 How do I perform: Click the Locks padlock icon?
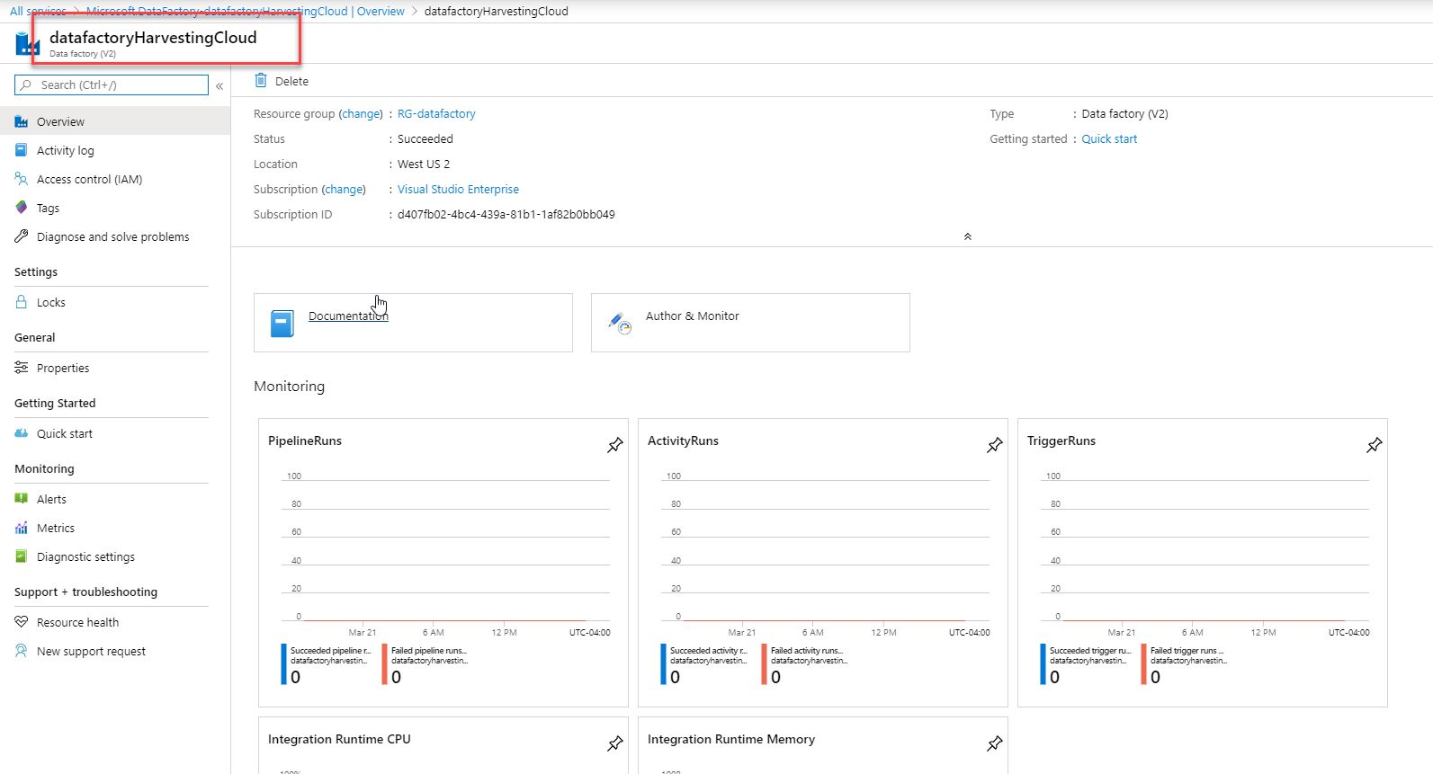(x=22, y=303)
